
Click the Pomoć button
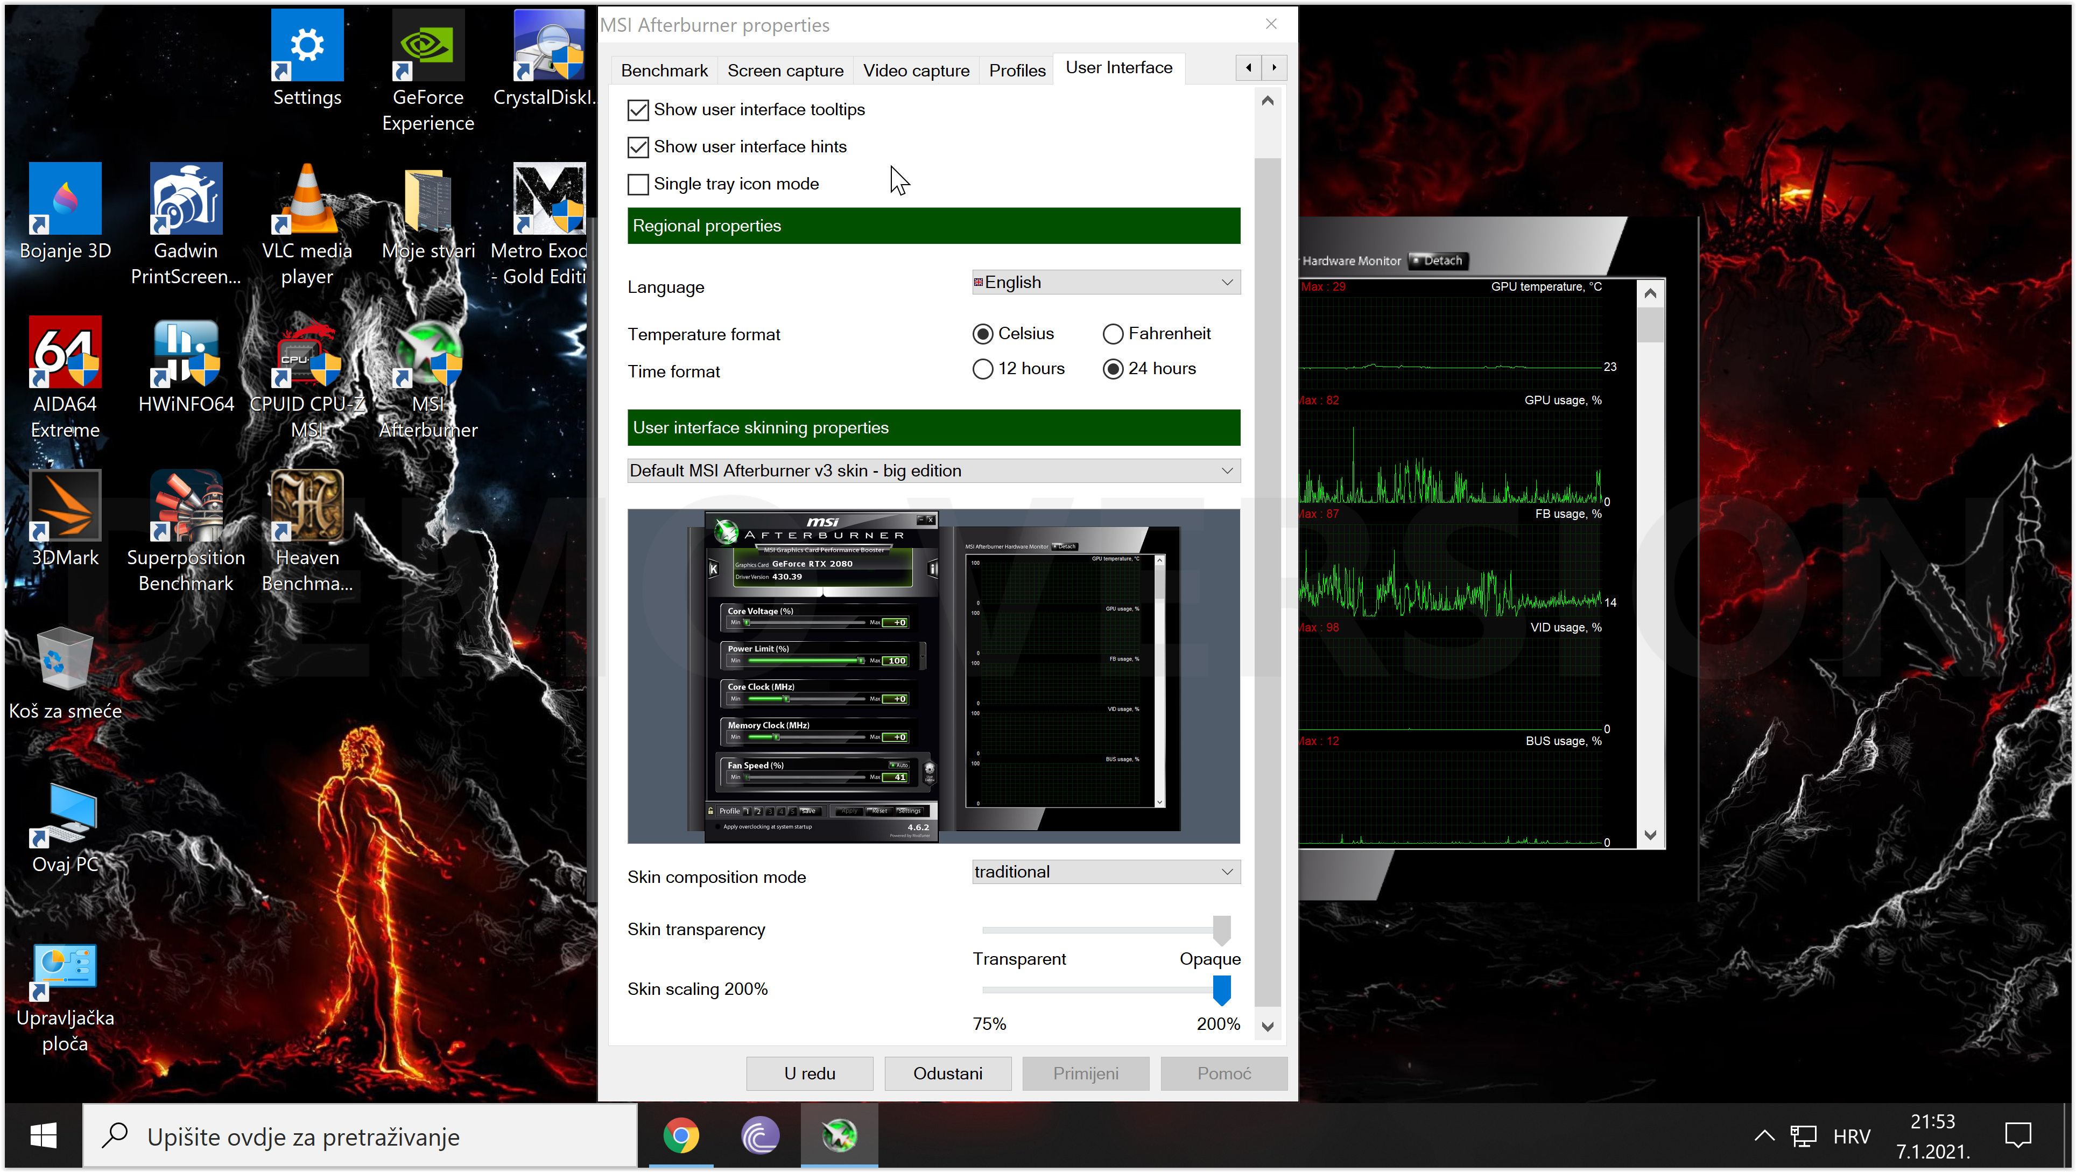[1223, 1073]
